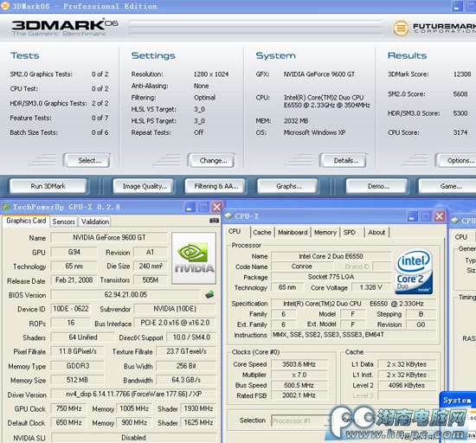Click the 3DMark06 title bar icon
The height and width of the screenshot is (443, 476).
pyautogui.click(x=4, y=6)
